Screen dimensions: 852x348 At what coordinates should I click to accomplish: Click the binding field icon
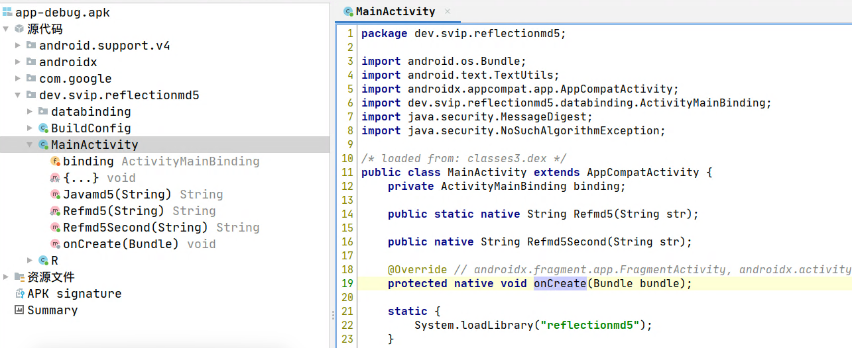(55, 161)
